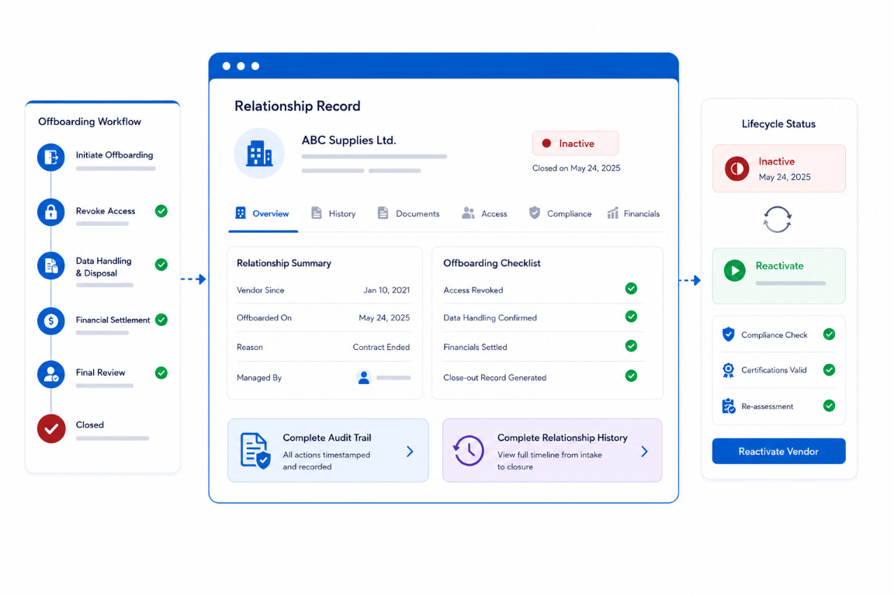Toggle the Compliance Check green checkmark
Screen dimensions: 894x596
(829, 334)
